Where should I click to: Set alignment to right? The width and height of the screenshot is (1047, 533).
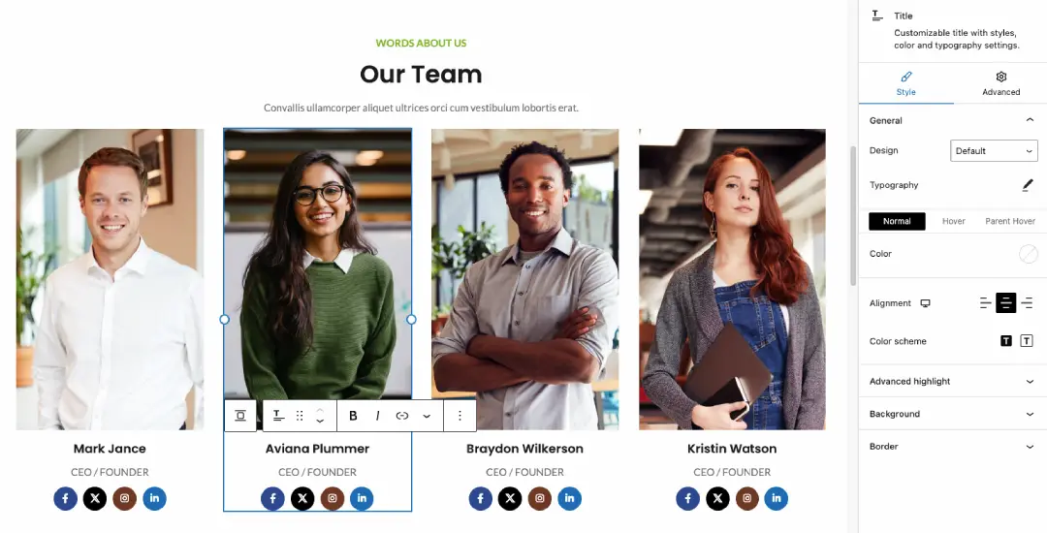tap(1027, 303)
